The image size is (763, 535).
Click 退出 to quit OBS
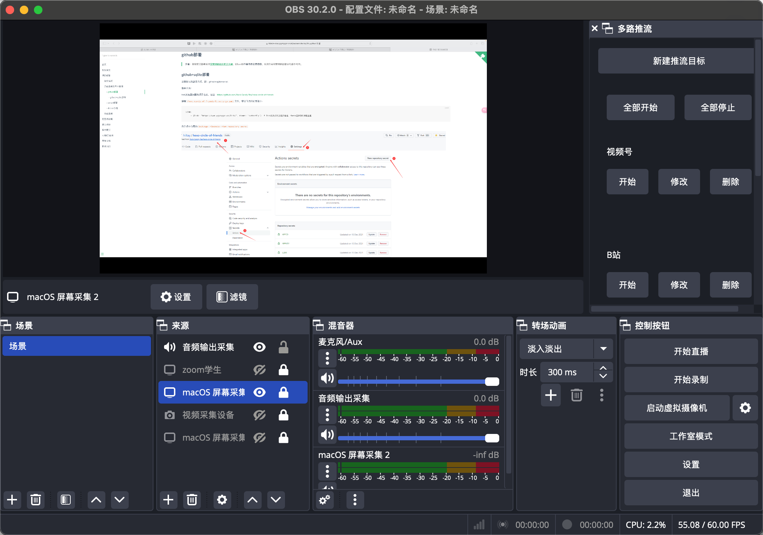(691, 493)
